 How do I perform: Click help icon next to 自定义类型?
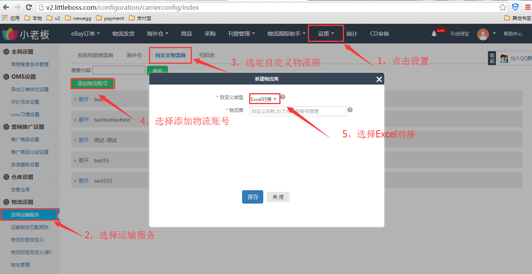[283, 97]
